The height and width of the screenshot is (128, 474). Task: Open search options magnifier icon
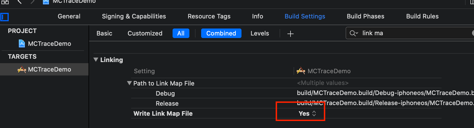[354, 33]
